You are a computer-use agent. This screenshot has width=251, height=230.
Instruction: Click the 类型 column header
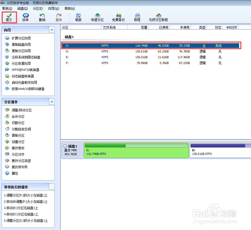click(x=199, y=27)
